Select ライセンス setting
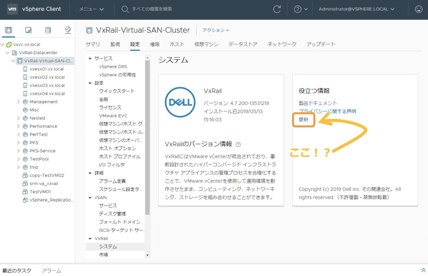The image size is (428, 276). 110,107
